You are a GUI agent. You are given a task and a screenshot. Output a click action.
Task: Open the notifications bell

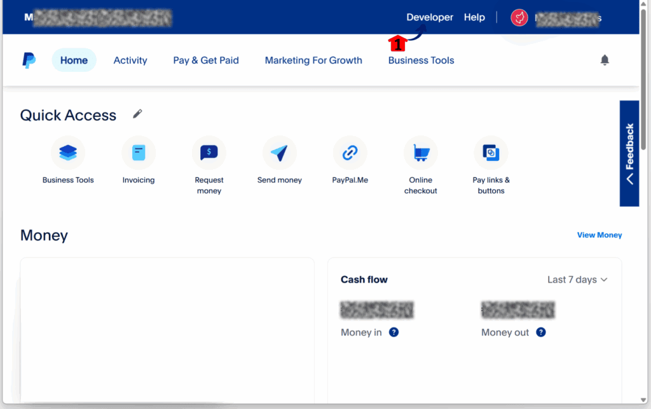coord(605,60)
